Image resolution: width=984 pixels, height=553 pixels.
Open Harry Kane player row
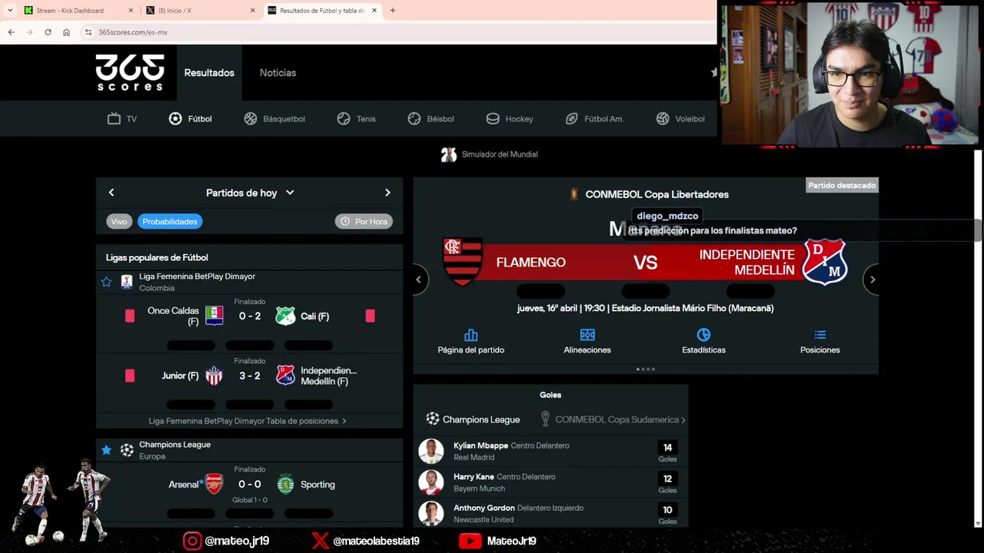pos(550,482)
